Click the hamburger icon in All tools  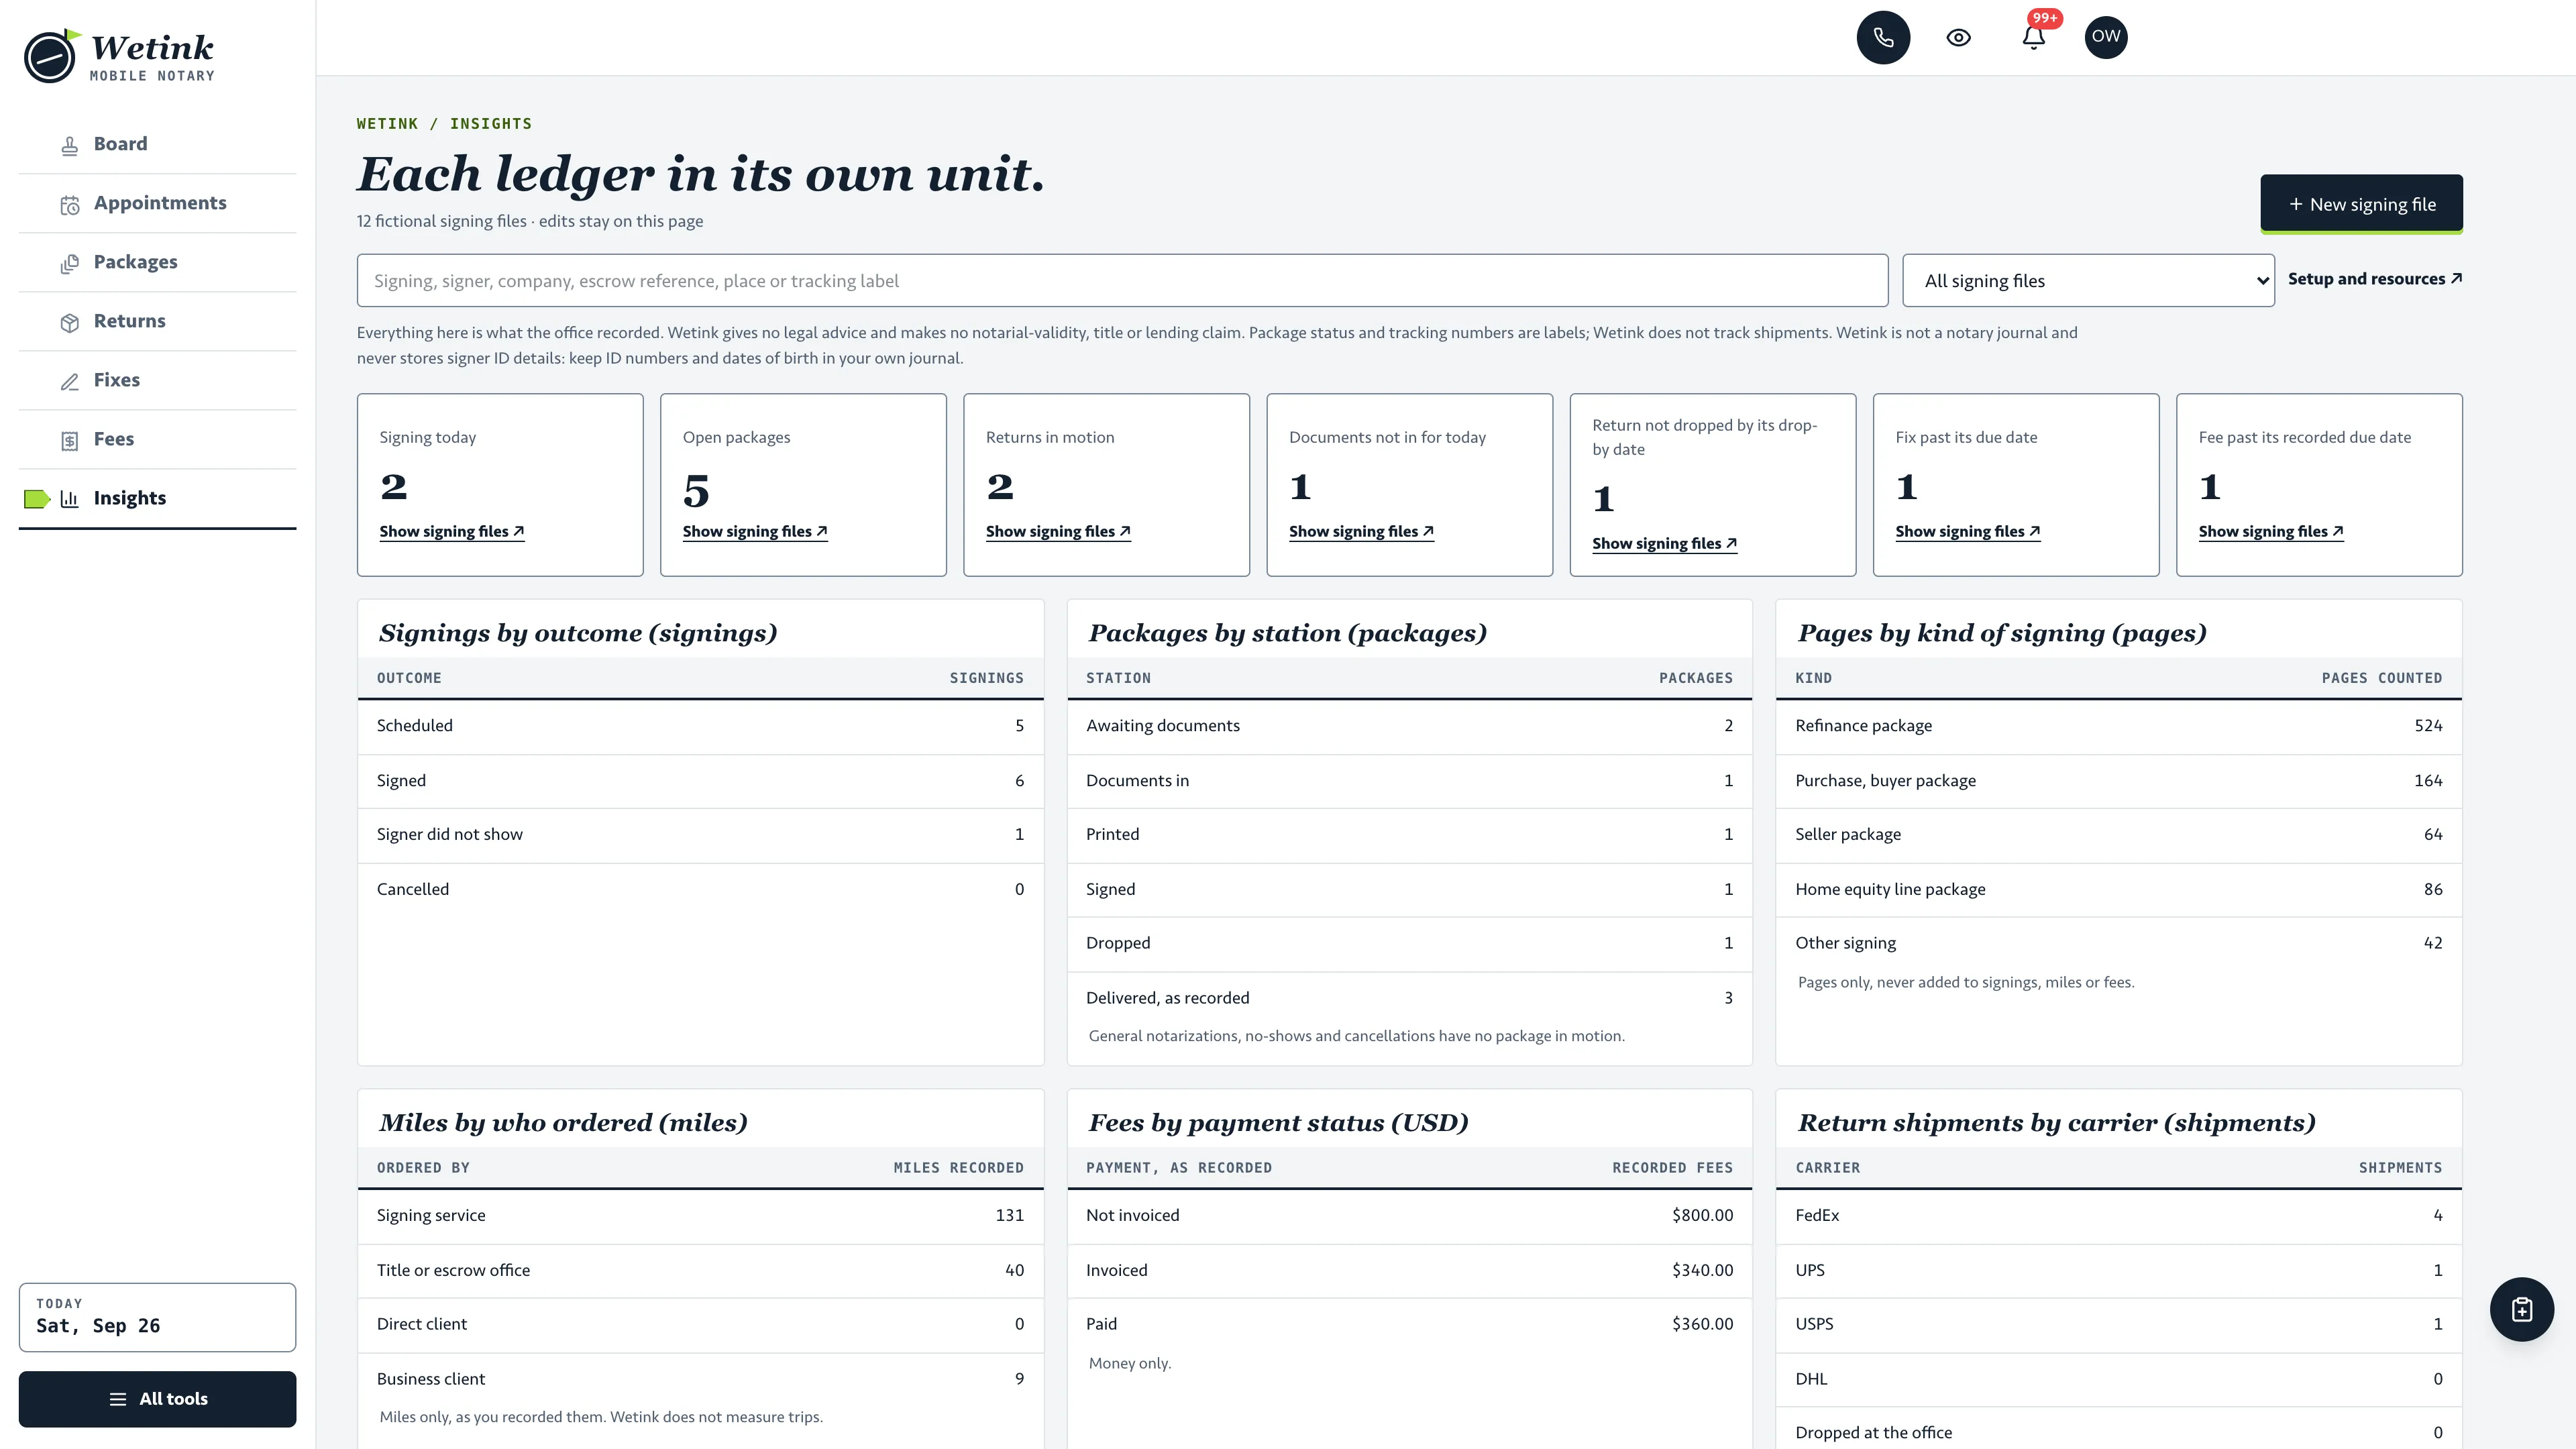coord(118,1399)
